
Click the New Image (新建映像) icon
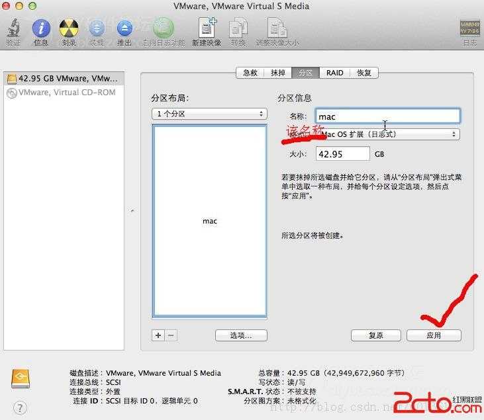(207, 28)
